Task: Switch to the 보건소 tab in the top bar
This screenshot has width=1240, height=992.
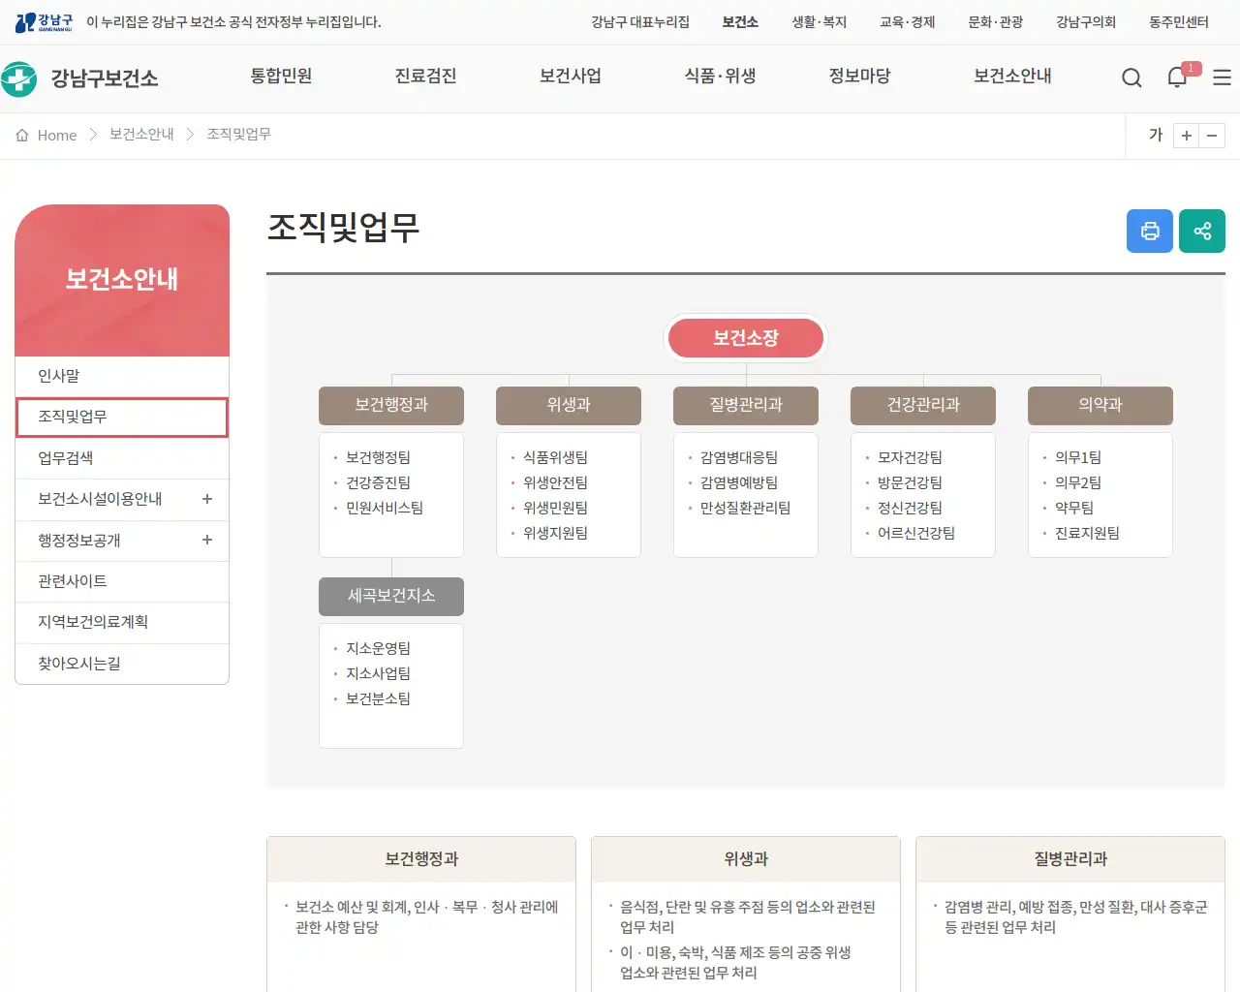Action: (x=740, y=21)
